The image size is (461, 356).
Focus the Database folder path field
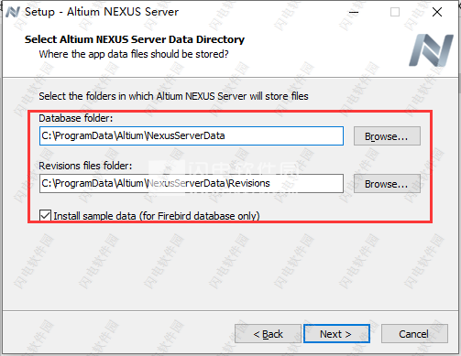(x=192, y=135)
